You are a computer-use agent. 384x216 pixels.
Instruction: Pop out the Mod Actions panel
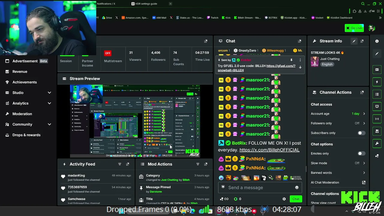pyautogui.click(x=205, y=164)
